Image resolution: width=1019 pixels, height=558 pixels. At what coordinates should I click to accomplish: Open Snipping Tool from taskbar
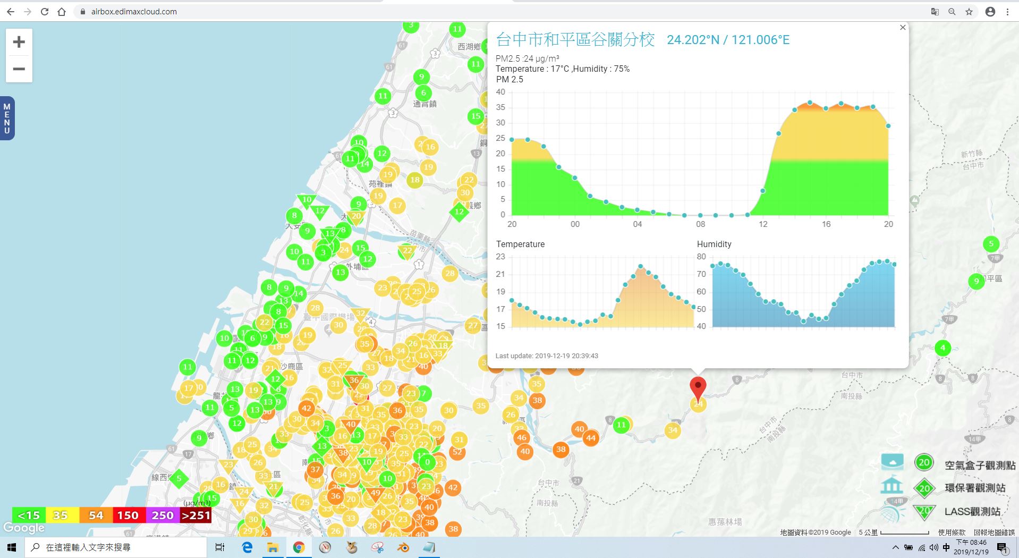pyautogui.click(x=377, y=547)
